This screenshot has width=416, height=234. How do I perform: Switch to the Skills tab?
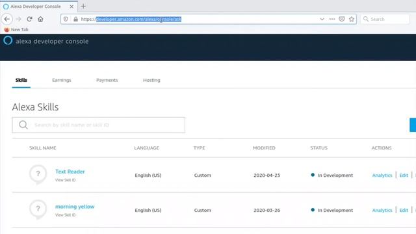pos(21,80)
